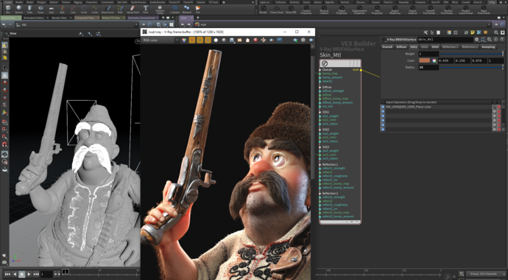This screenshot has width=508, height=280.
Task: Collapse the SSS1 group on Skin_Mtl node
Action: 320,112
